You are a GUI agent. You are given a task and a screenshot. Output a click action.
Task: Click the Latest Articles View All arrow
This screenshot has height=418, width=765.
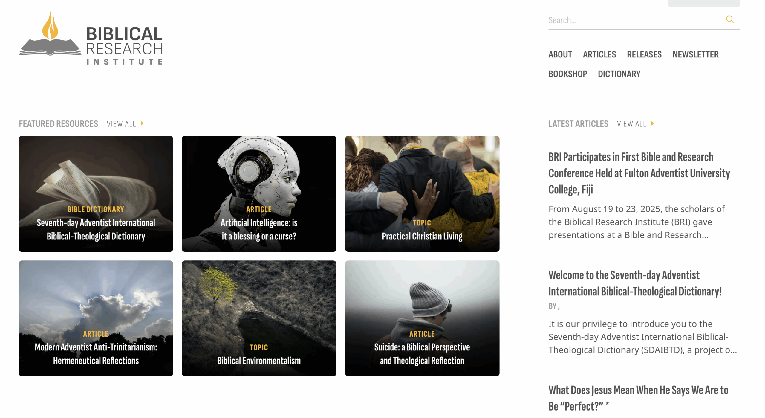652,123
